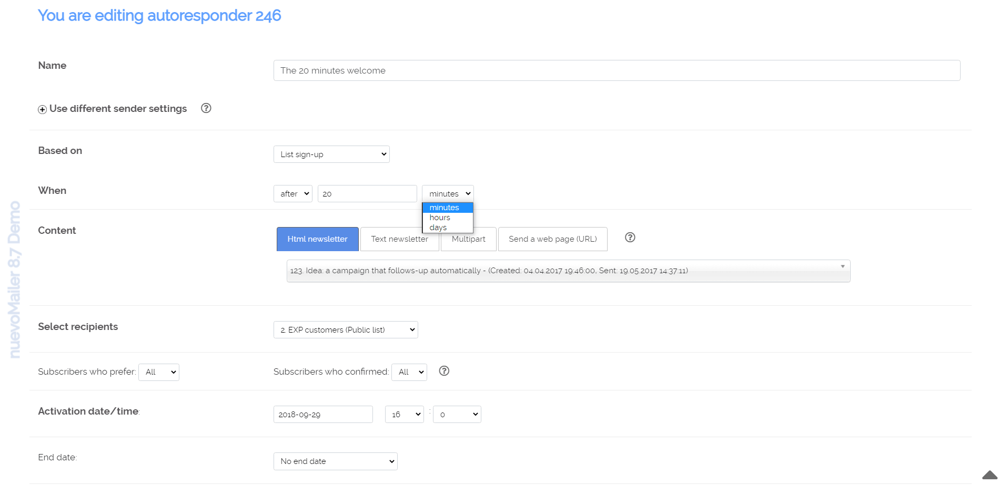Choose days in the time unit list

[x=438, y=228]
